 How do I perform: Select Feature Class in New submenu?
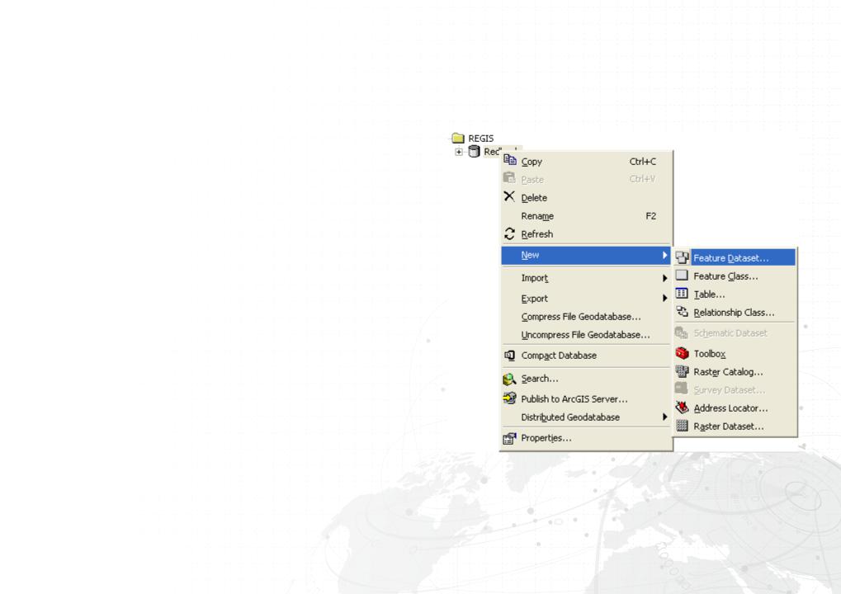click(x=735, y=276)
